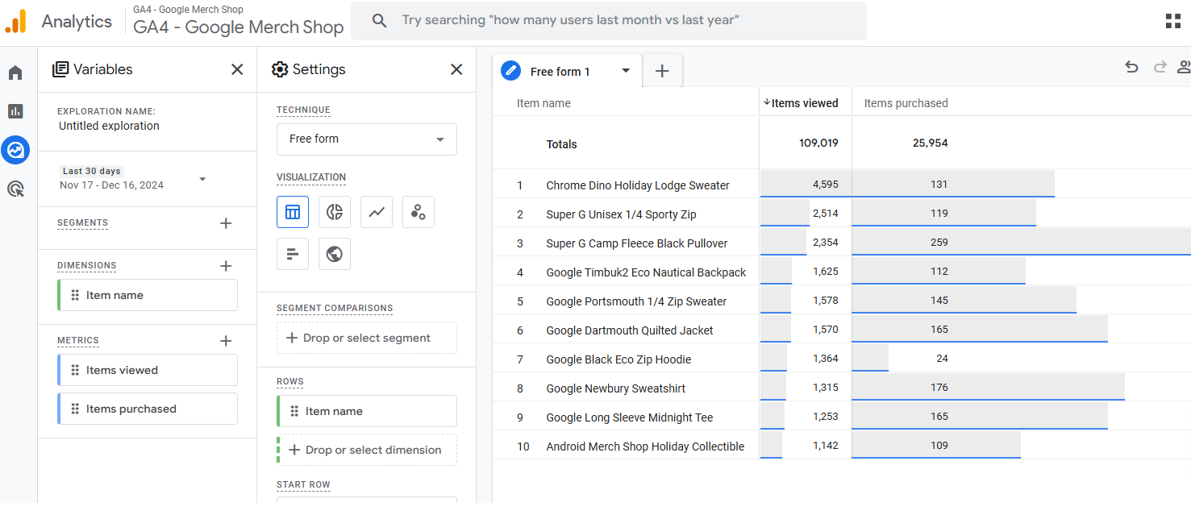The height and width of the screenshot is (515, 1191).
Task: Open the Google apps grid icon
Action: click(1173, 21)
